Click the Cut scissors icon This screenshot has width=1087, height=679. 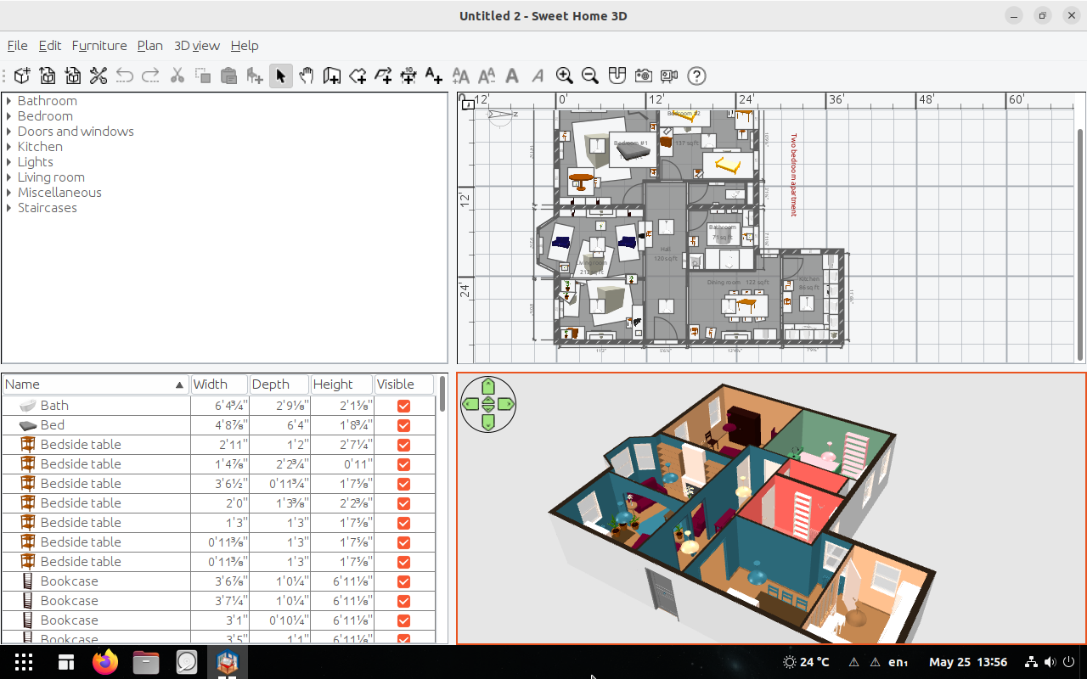177,76
